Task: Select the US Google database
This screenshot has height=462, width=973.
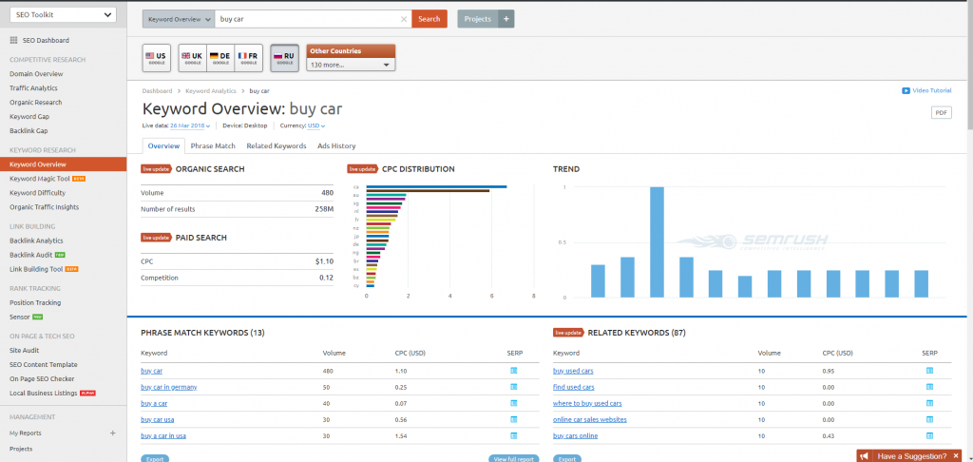Action: (x=156, y=58)
